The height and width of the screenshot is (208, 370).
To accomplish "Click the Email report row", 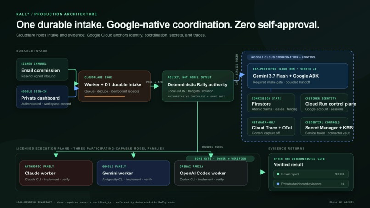I will point(311,174).
